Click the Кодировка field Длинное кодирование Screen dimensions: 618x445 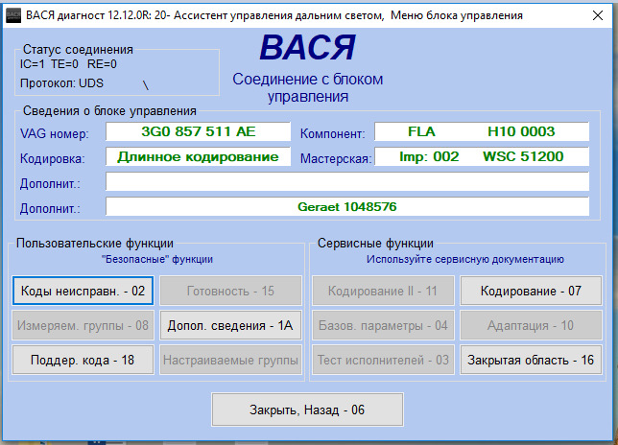pos(199,156)
